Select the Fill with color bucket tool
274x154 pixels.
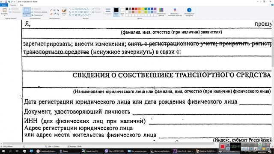pos(54,10)
